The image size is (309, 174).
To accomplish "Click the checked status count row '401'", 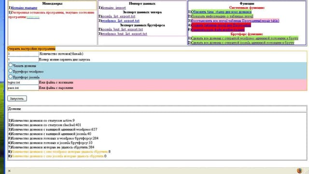I will click(45, 125).
